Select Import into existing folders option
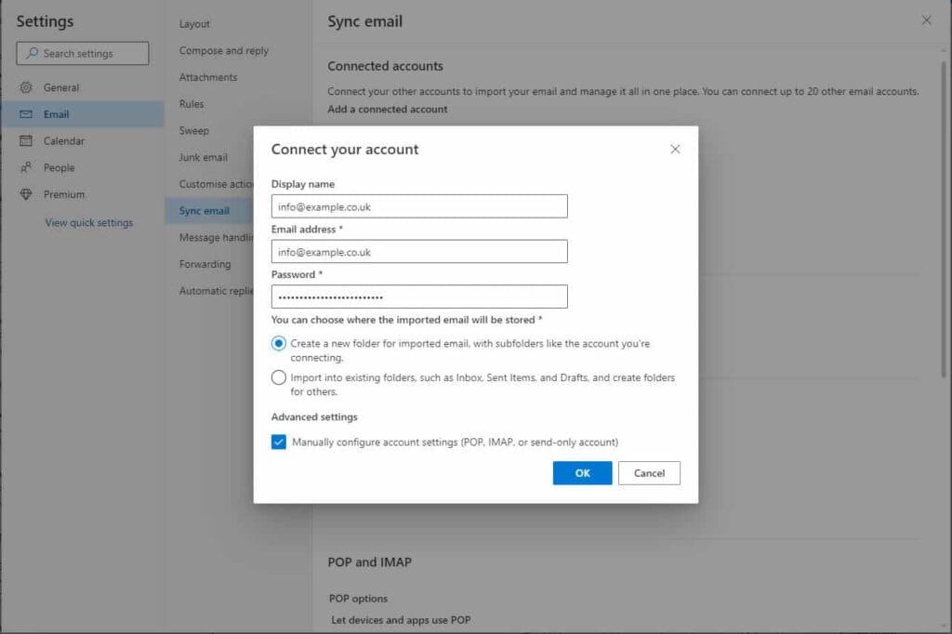This screenshot has width=952, height=634. coord(279,377)
